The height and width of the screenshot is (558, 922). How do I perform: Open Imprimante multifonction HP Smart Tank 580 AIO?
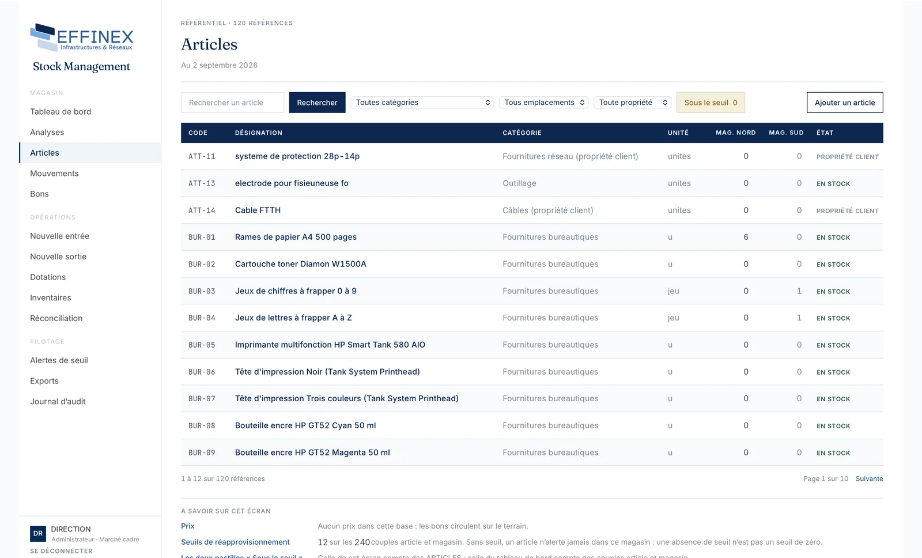(x=330, y=345)
